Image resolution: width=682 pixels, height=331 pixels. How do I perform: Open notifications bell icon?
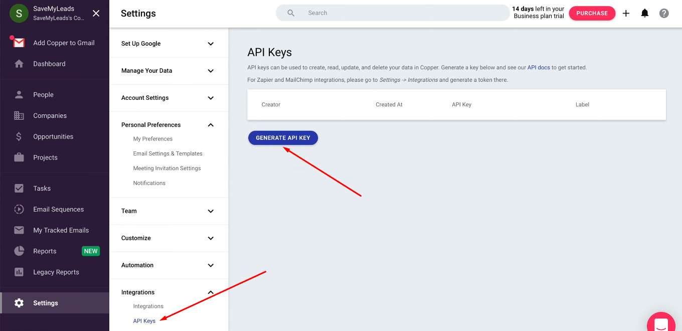point(645,14)
